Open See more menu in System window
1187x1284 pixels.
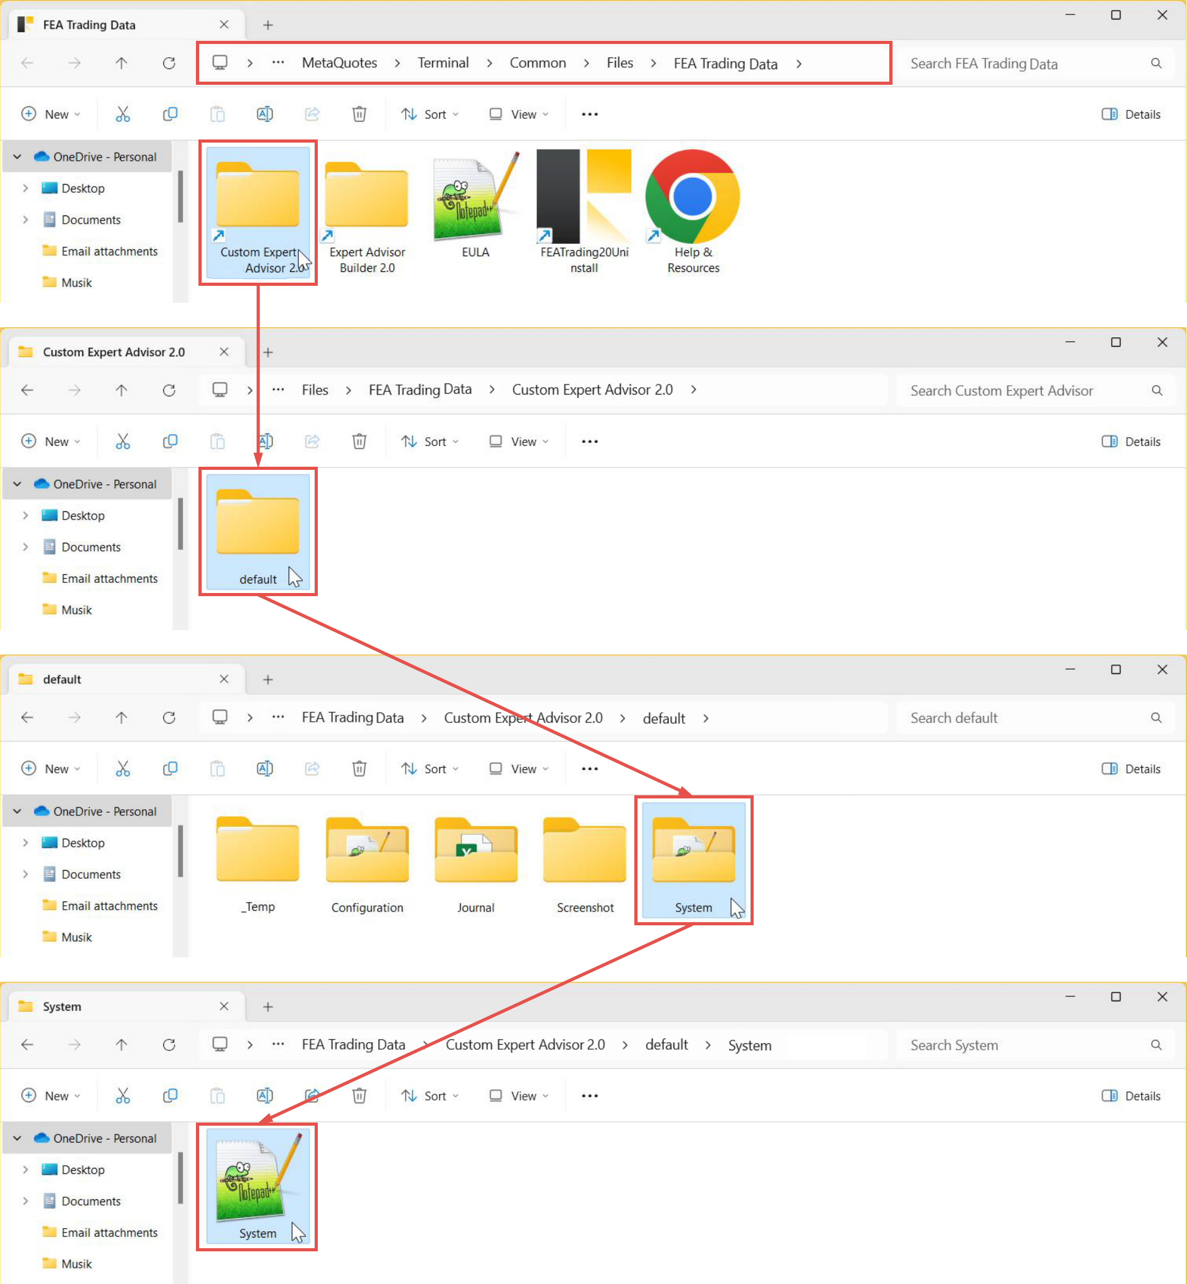coord(590,1095)
